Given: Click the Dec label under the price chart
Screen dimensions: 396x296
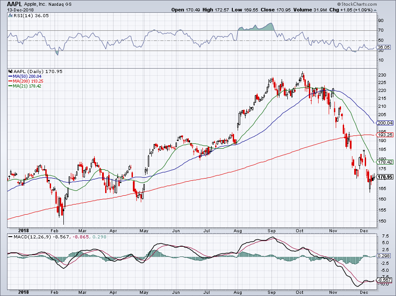Looking at the screenshot, I should [x=364, y=230].
